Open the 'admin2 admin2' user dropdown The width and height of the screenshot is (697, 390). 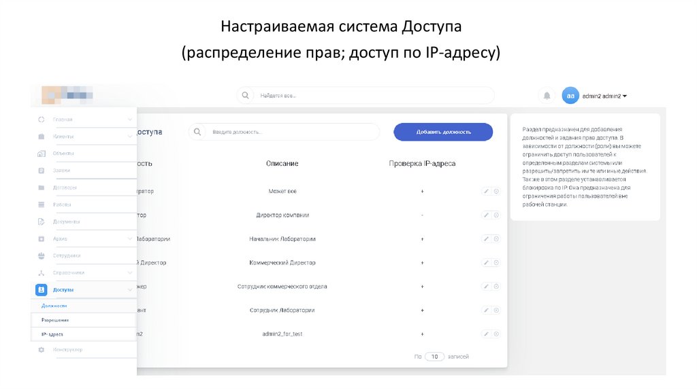(x=604, y=96)
